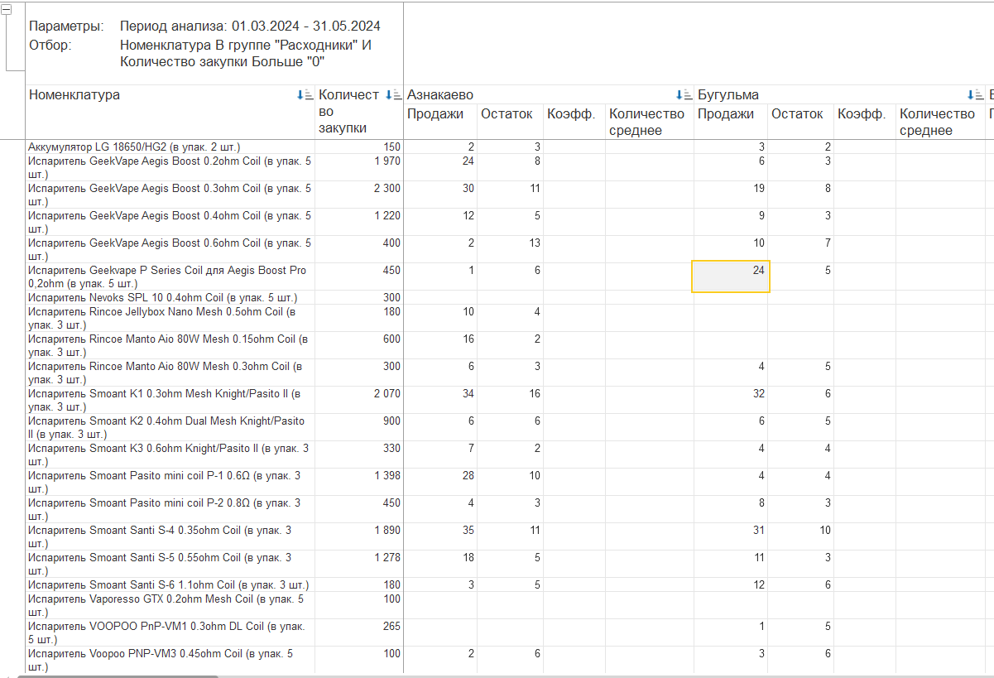Select Продажи header under Азнакаево
994x678 pixels.
[x=435, y=113]
